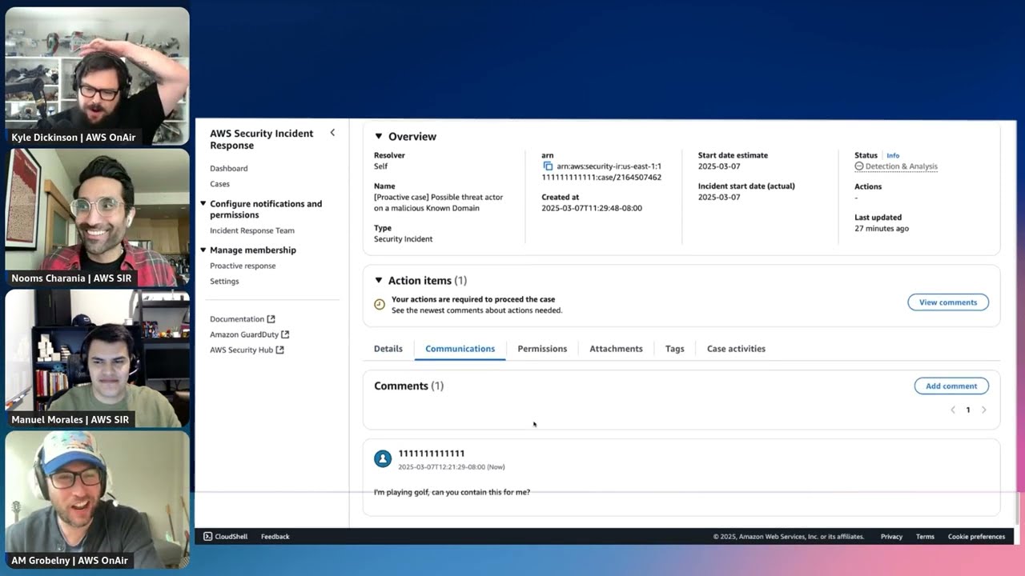Image resolution: width=1025 pixels, height=576 pixels.
Task: Open the Settings page in sidebar
Action: (224, 282)
